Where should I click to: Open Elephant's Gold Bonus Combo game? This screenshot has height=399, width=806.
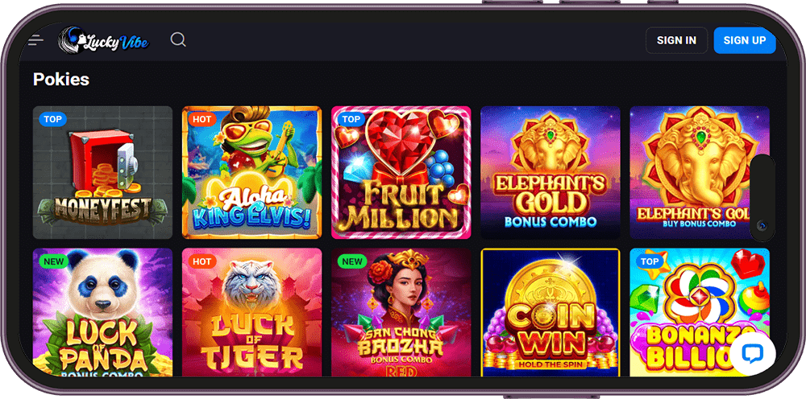point(550,172)
